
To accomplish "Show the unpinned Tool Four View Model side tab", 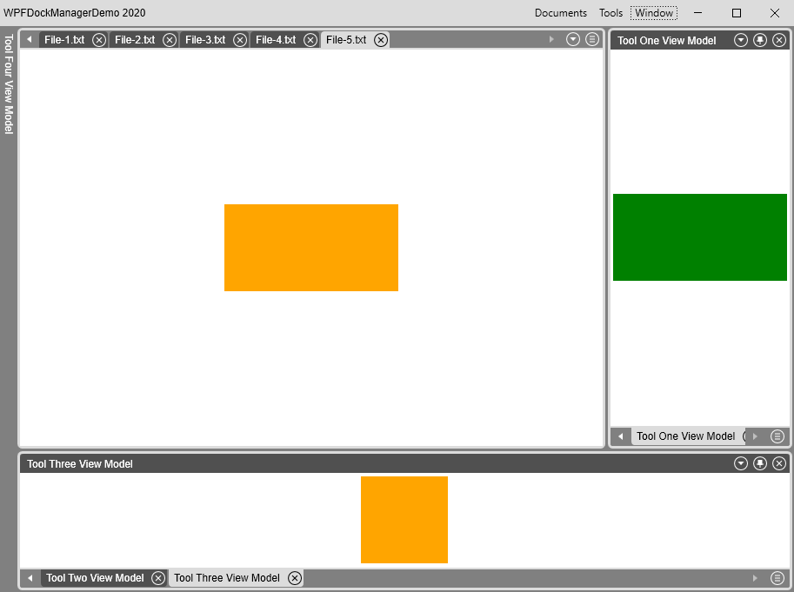I will 9,84.
